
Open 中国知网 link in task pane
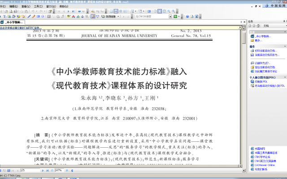coord(260,149)
